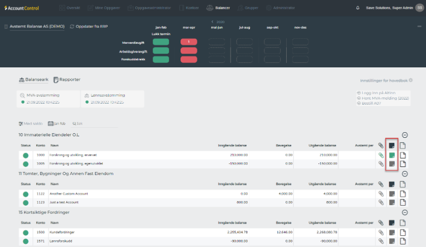Toggle status circle for account 1123

click(26, 202)
